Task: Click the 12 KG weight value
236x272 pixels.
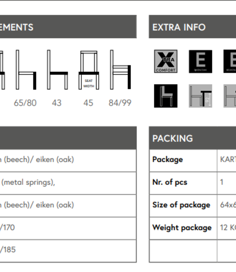Action: click(227, 228)
